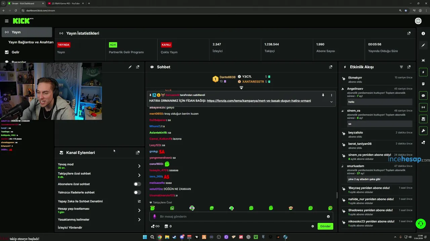This screenshot has height=241, width=430.
Task: Toggle the lightning activity feed icon in right toolbar
Action: tap(423, 72)
